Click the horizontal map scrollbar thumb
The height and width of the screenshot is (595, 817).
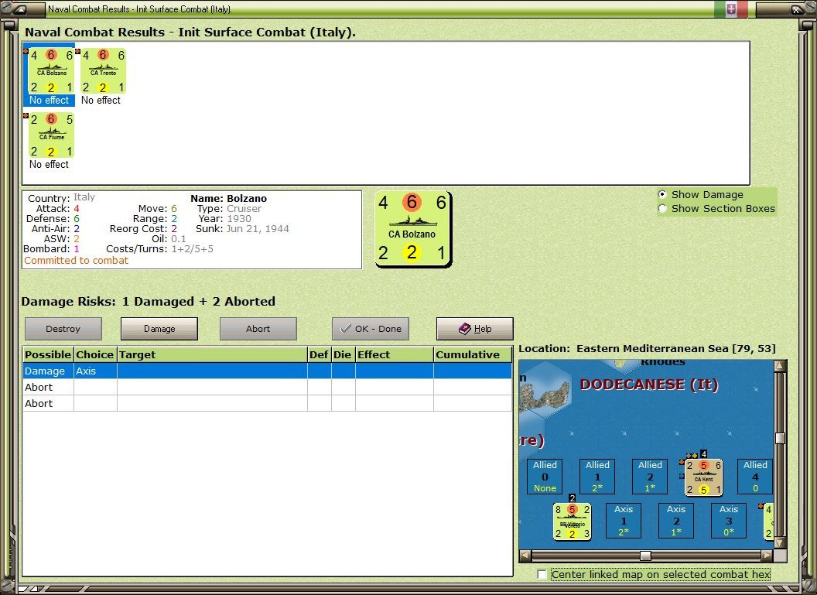click(x=645, y=556)
